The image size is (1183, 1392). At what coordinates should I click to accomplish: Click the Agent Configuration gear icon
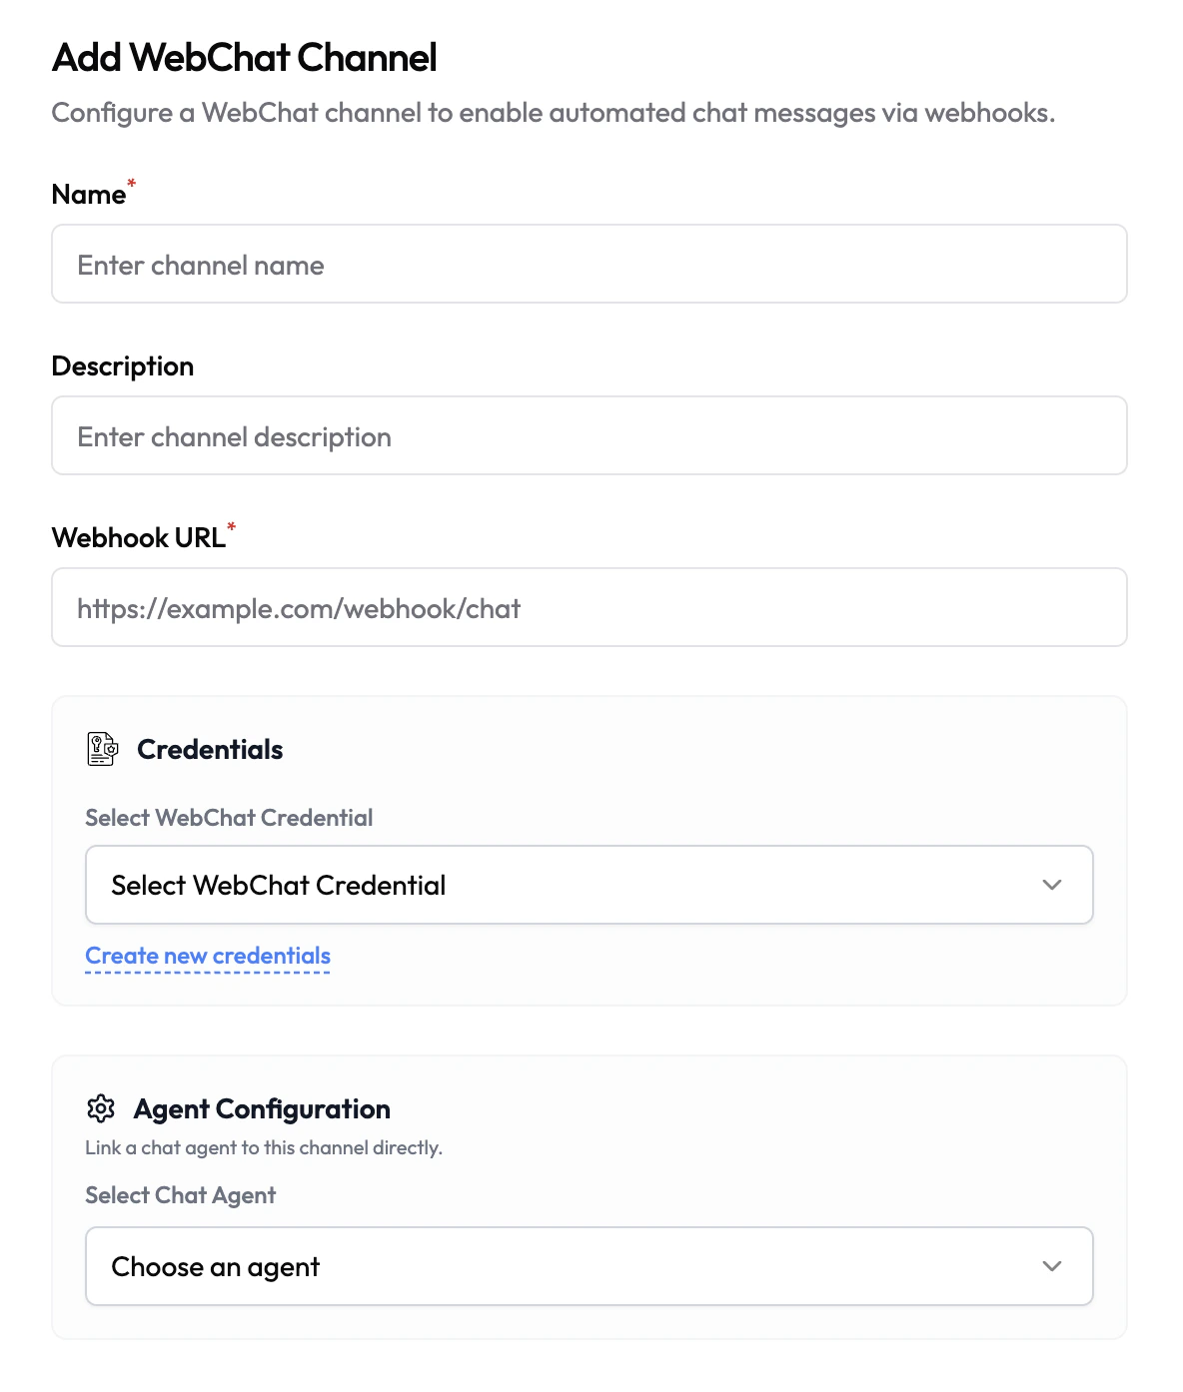coord(101,1108)
